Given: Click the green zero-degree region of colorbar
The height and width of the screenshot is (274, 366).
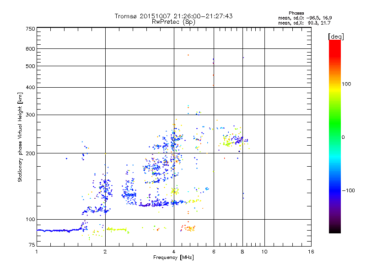Looking at the screenshot, I should tap(335, 137).
